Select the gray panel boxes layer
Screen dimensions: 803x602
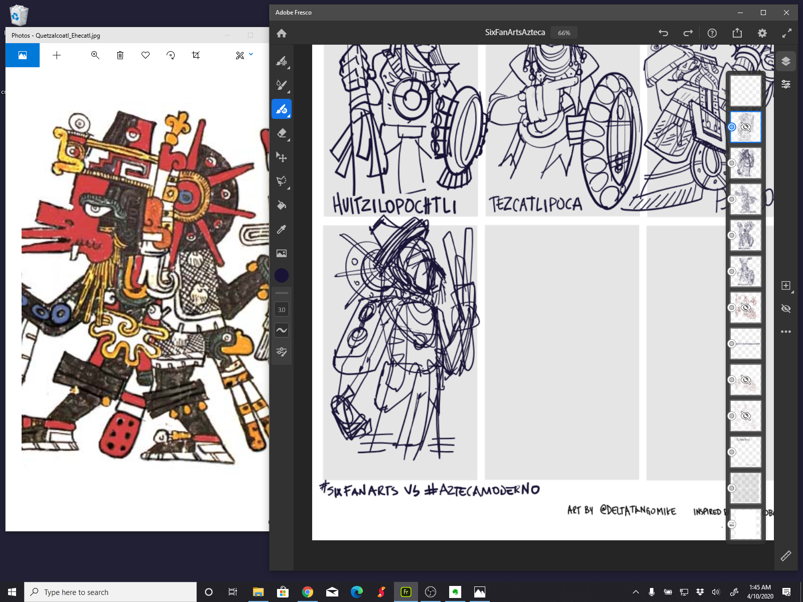tap(745, 488)
